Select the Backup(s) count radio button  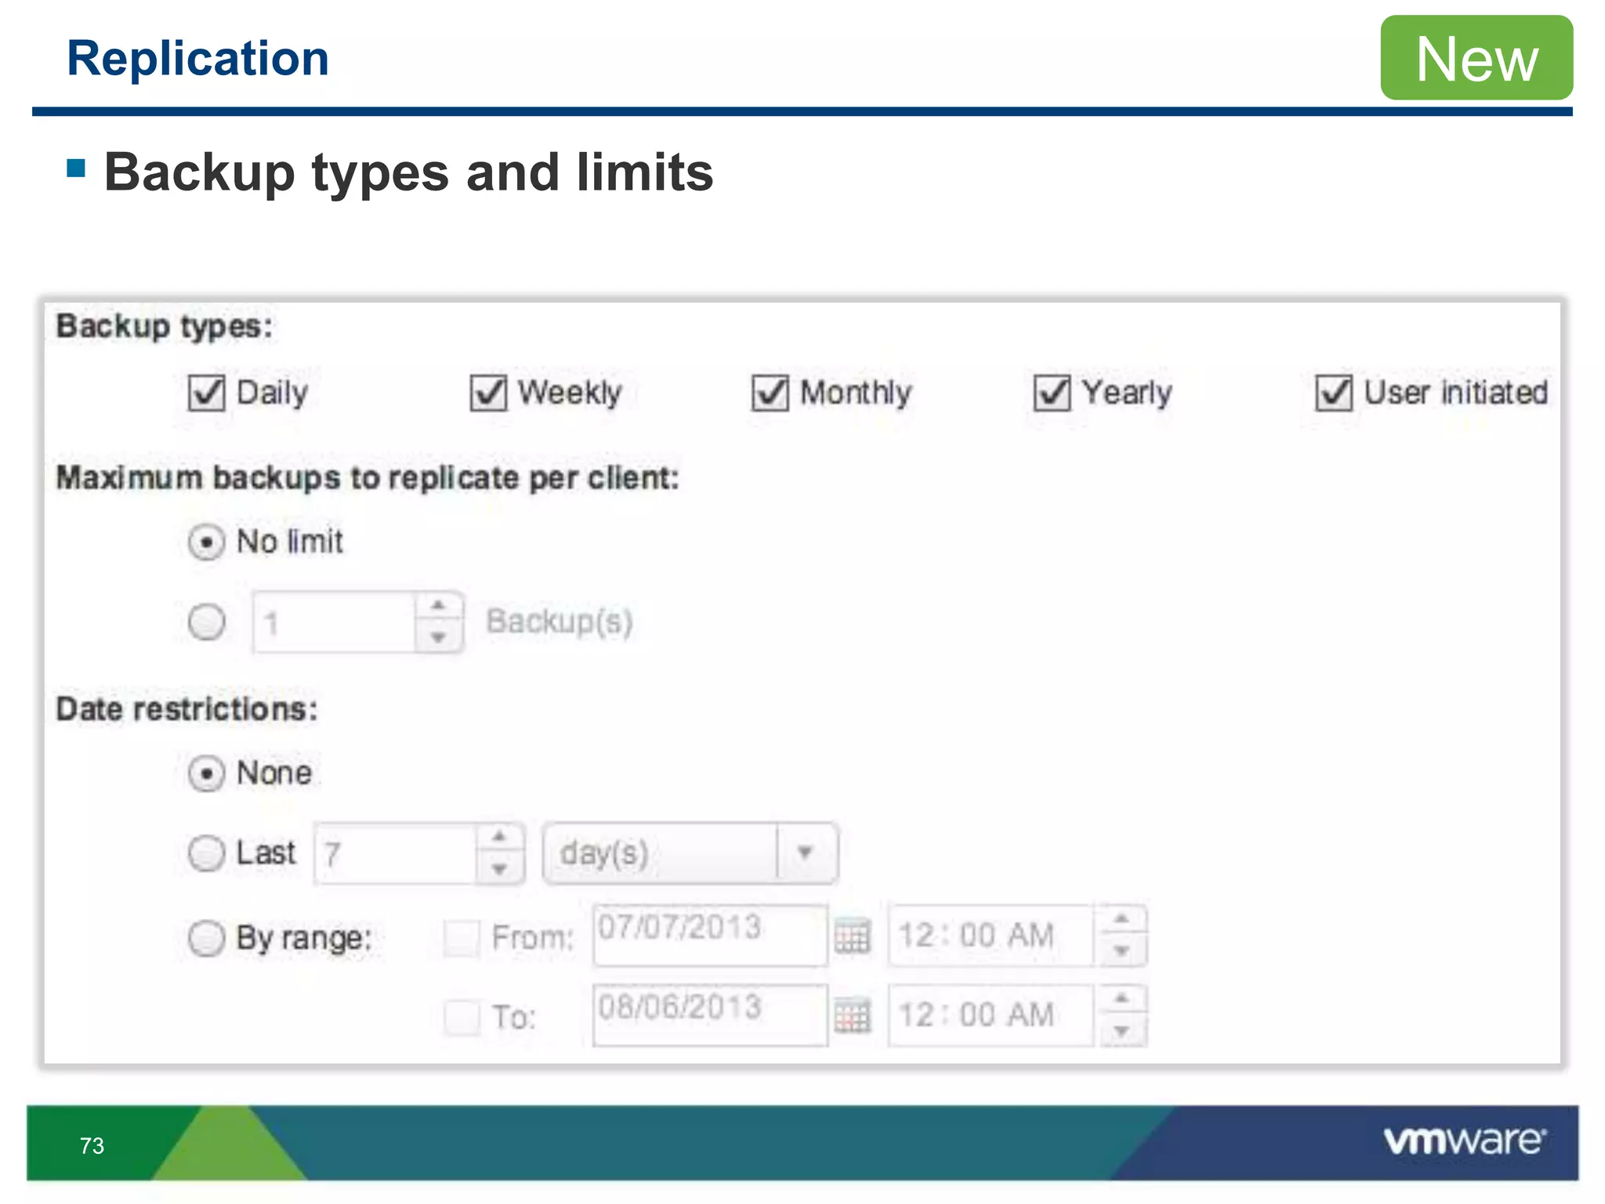207,622
